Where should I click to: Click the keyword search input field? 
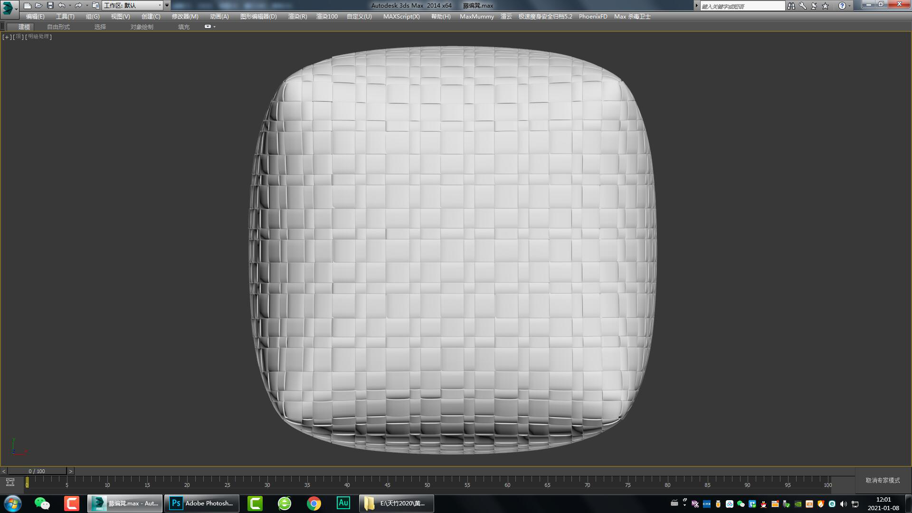pos(742,6)
